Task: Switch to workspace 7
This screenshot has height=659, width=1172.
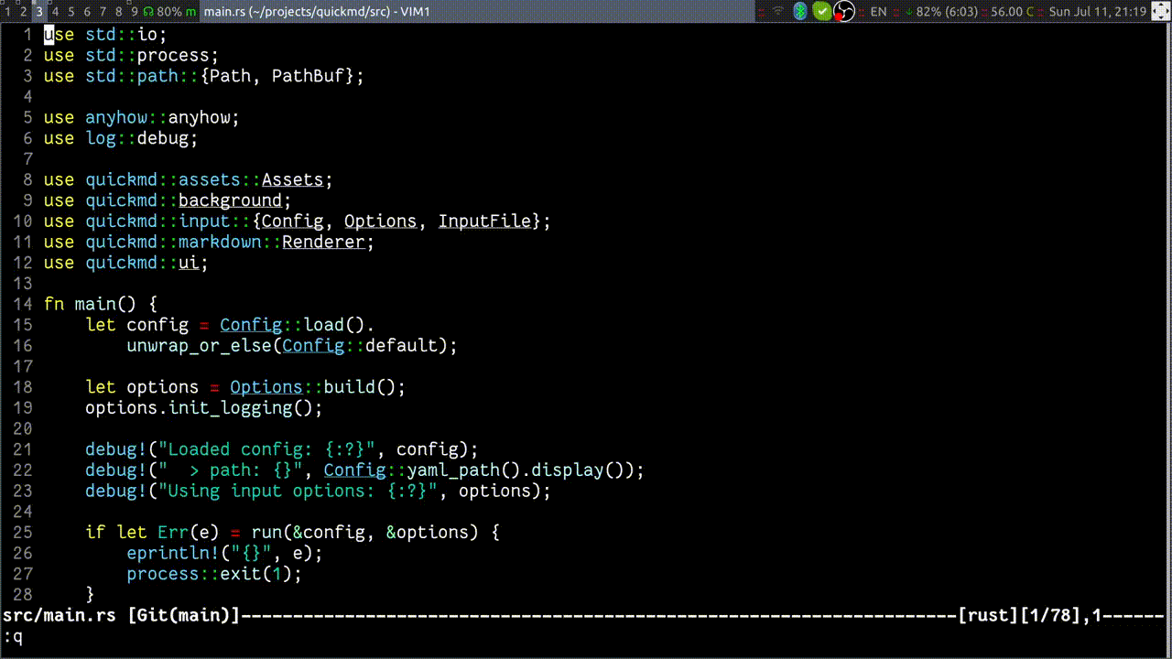Action: [103, 12]
